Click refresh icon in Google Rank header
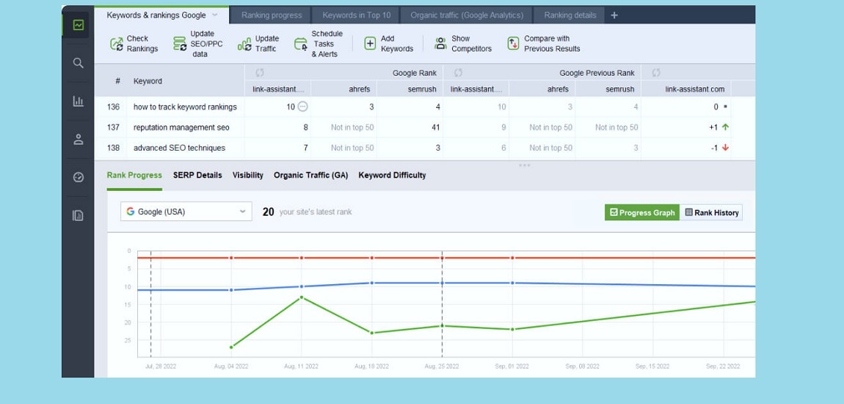This screenshot has width=844, height=404. pyautogui.click(x=260, y=73)
